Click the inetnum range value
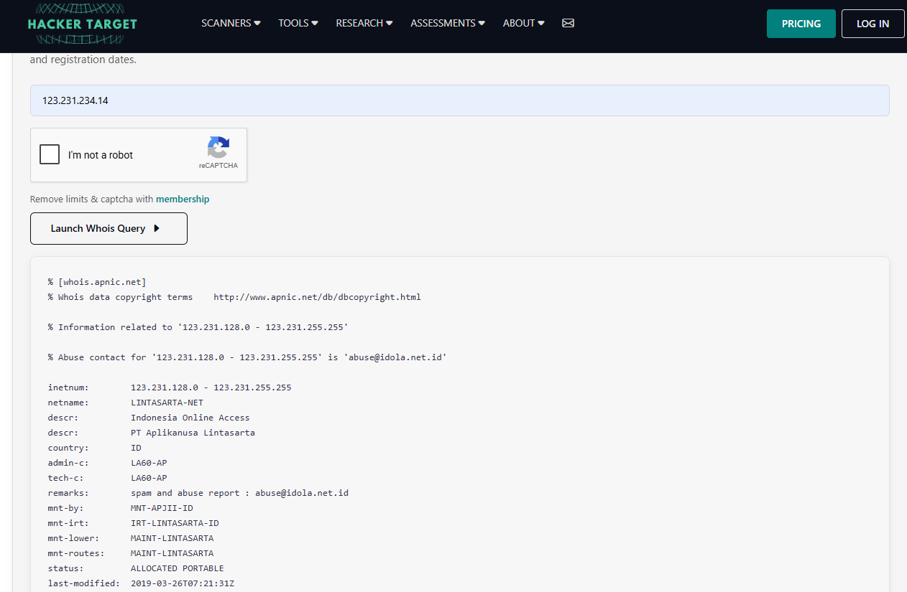Screen dimensions: 907x592 pos(211,387)
